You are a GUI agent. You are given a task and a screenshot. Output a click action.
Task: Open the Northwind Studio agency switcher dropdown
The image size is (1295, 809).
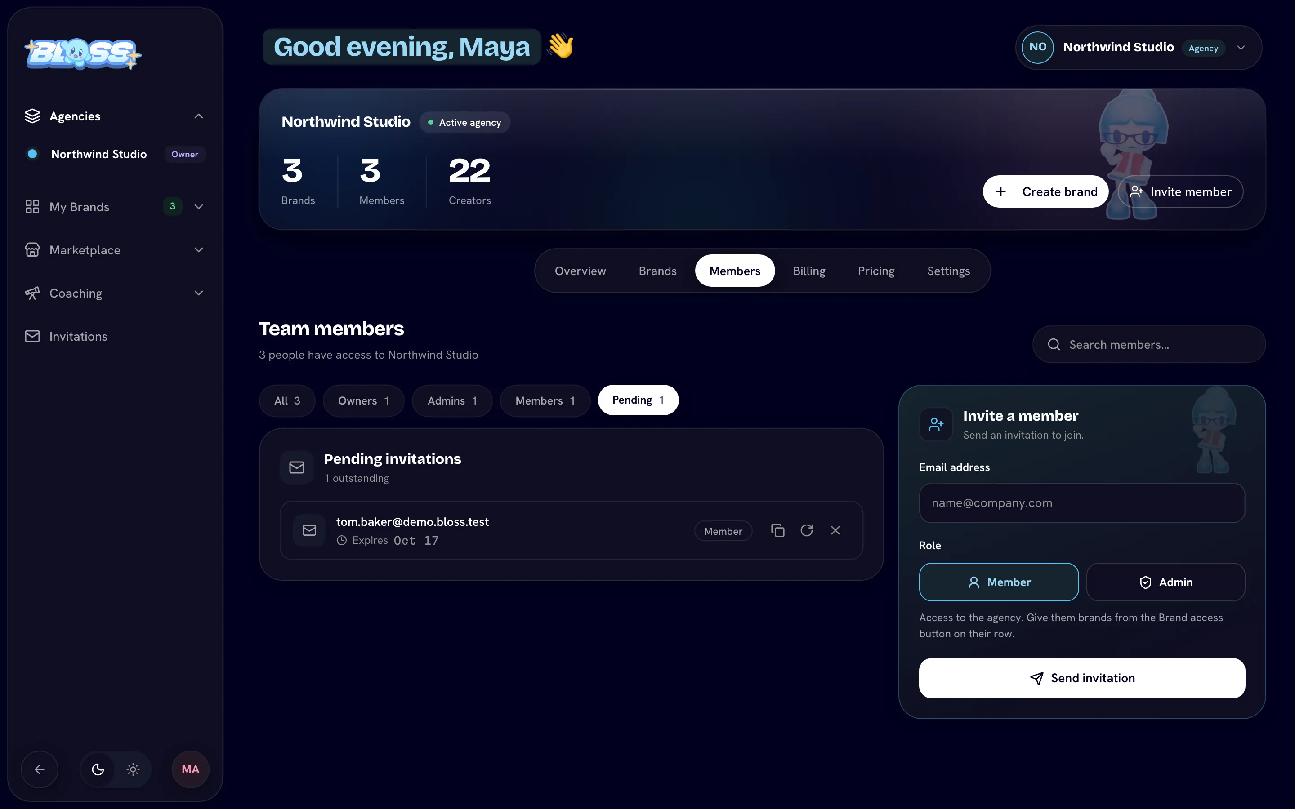pyautogui.click(x=1139, y=48)
